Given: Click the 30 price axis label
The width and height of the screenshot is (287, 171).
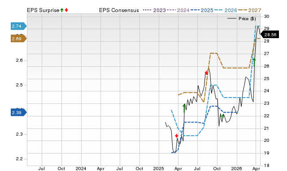Looking at the screenshot, I should click(x=266, y=16).
